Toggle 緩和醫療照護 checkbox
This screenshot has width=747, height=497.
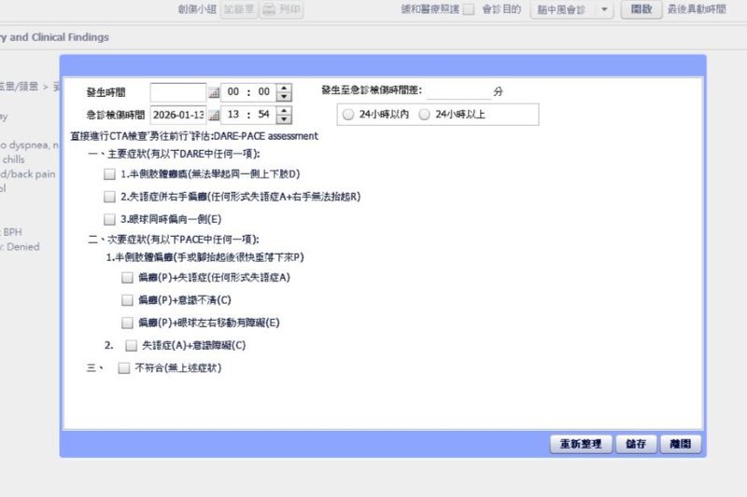(469, 9)
